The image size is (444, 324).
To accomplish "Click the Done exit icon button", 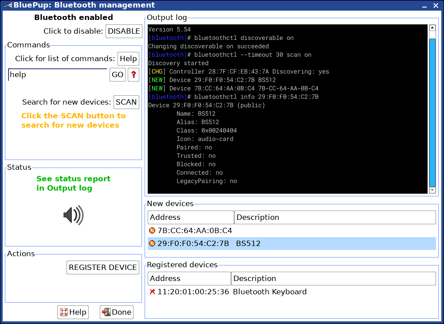I will click(x=117, y=312).
